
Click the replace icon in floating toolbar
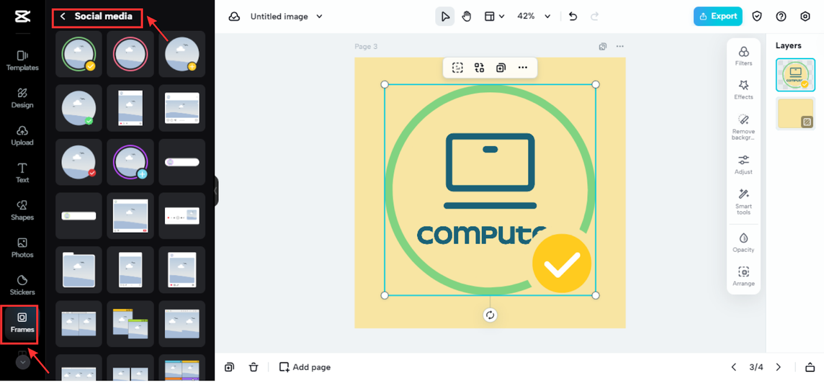coord(479,68)
